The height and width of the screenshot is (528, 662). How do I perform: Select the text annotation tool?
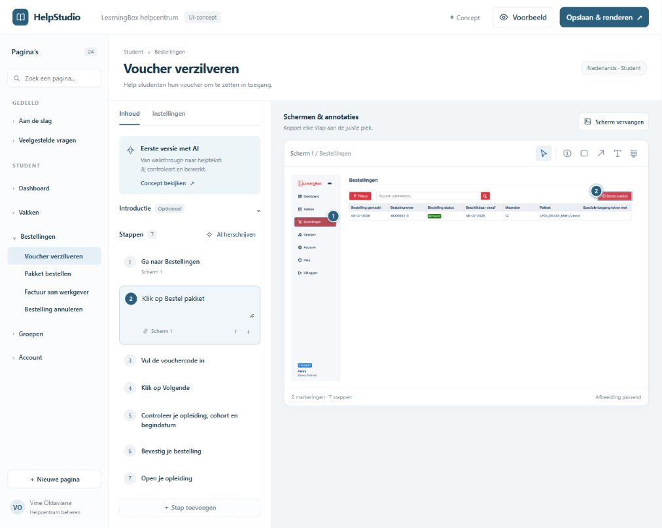[618, 153]
